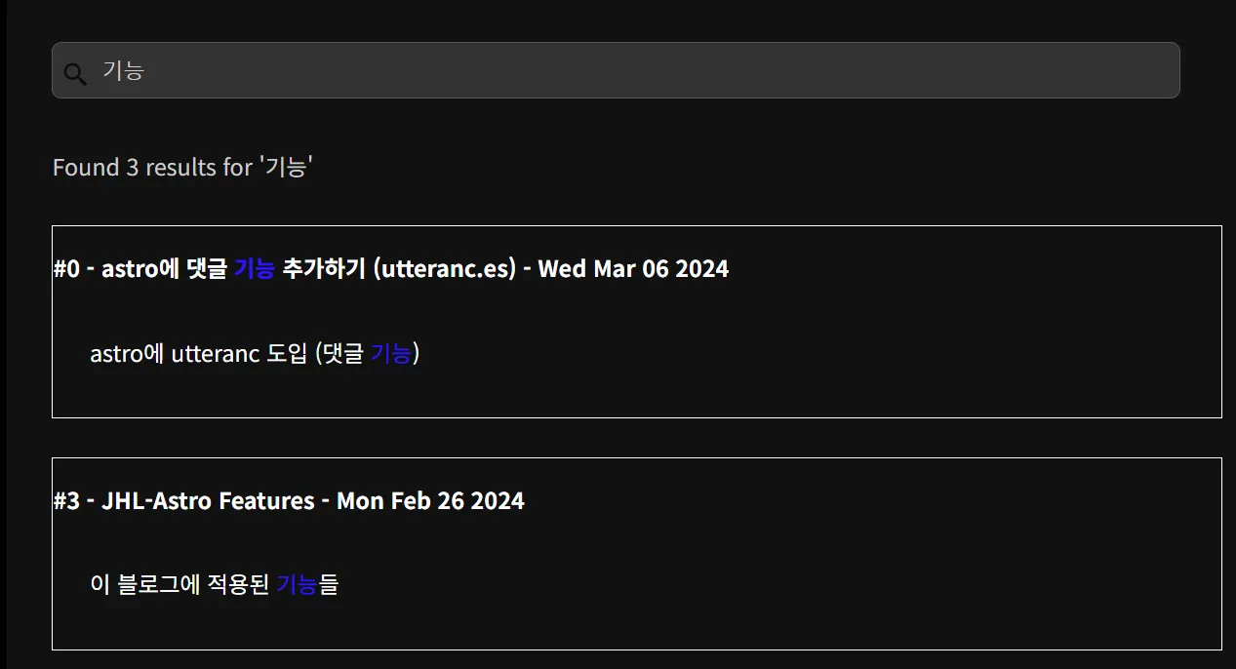The height and width of the screenshot is (669, 1236).
Task: Click the '#0' index of first result
Action: coord(66,268)
